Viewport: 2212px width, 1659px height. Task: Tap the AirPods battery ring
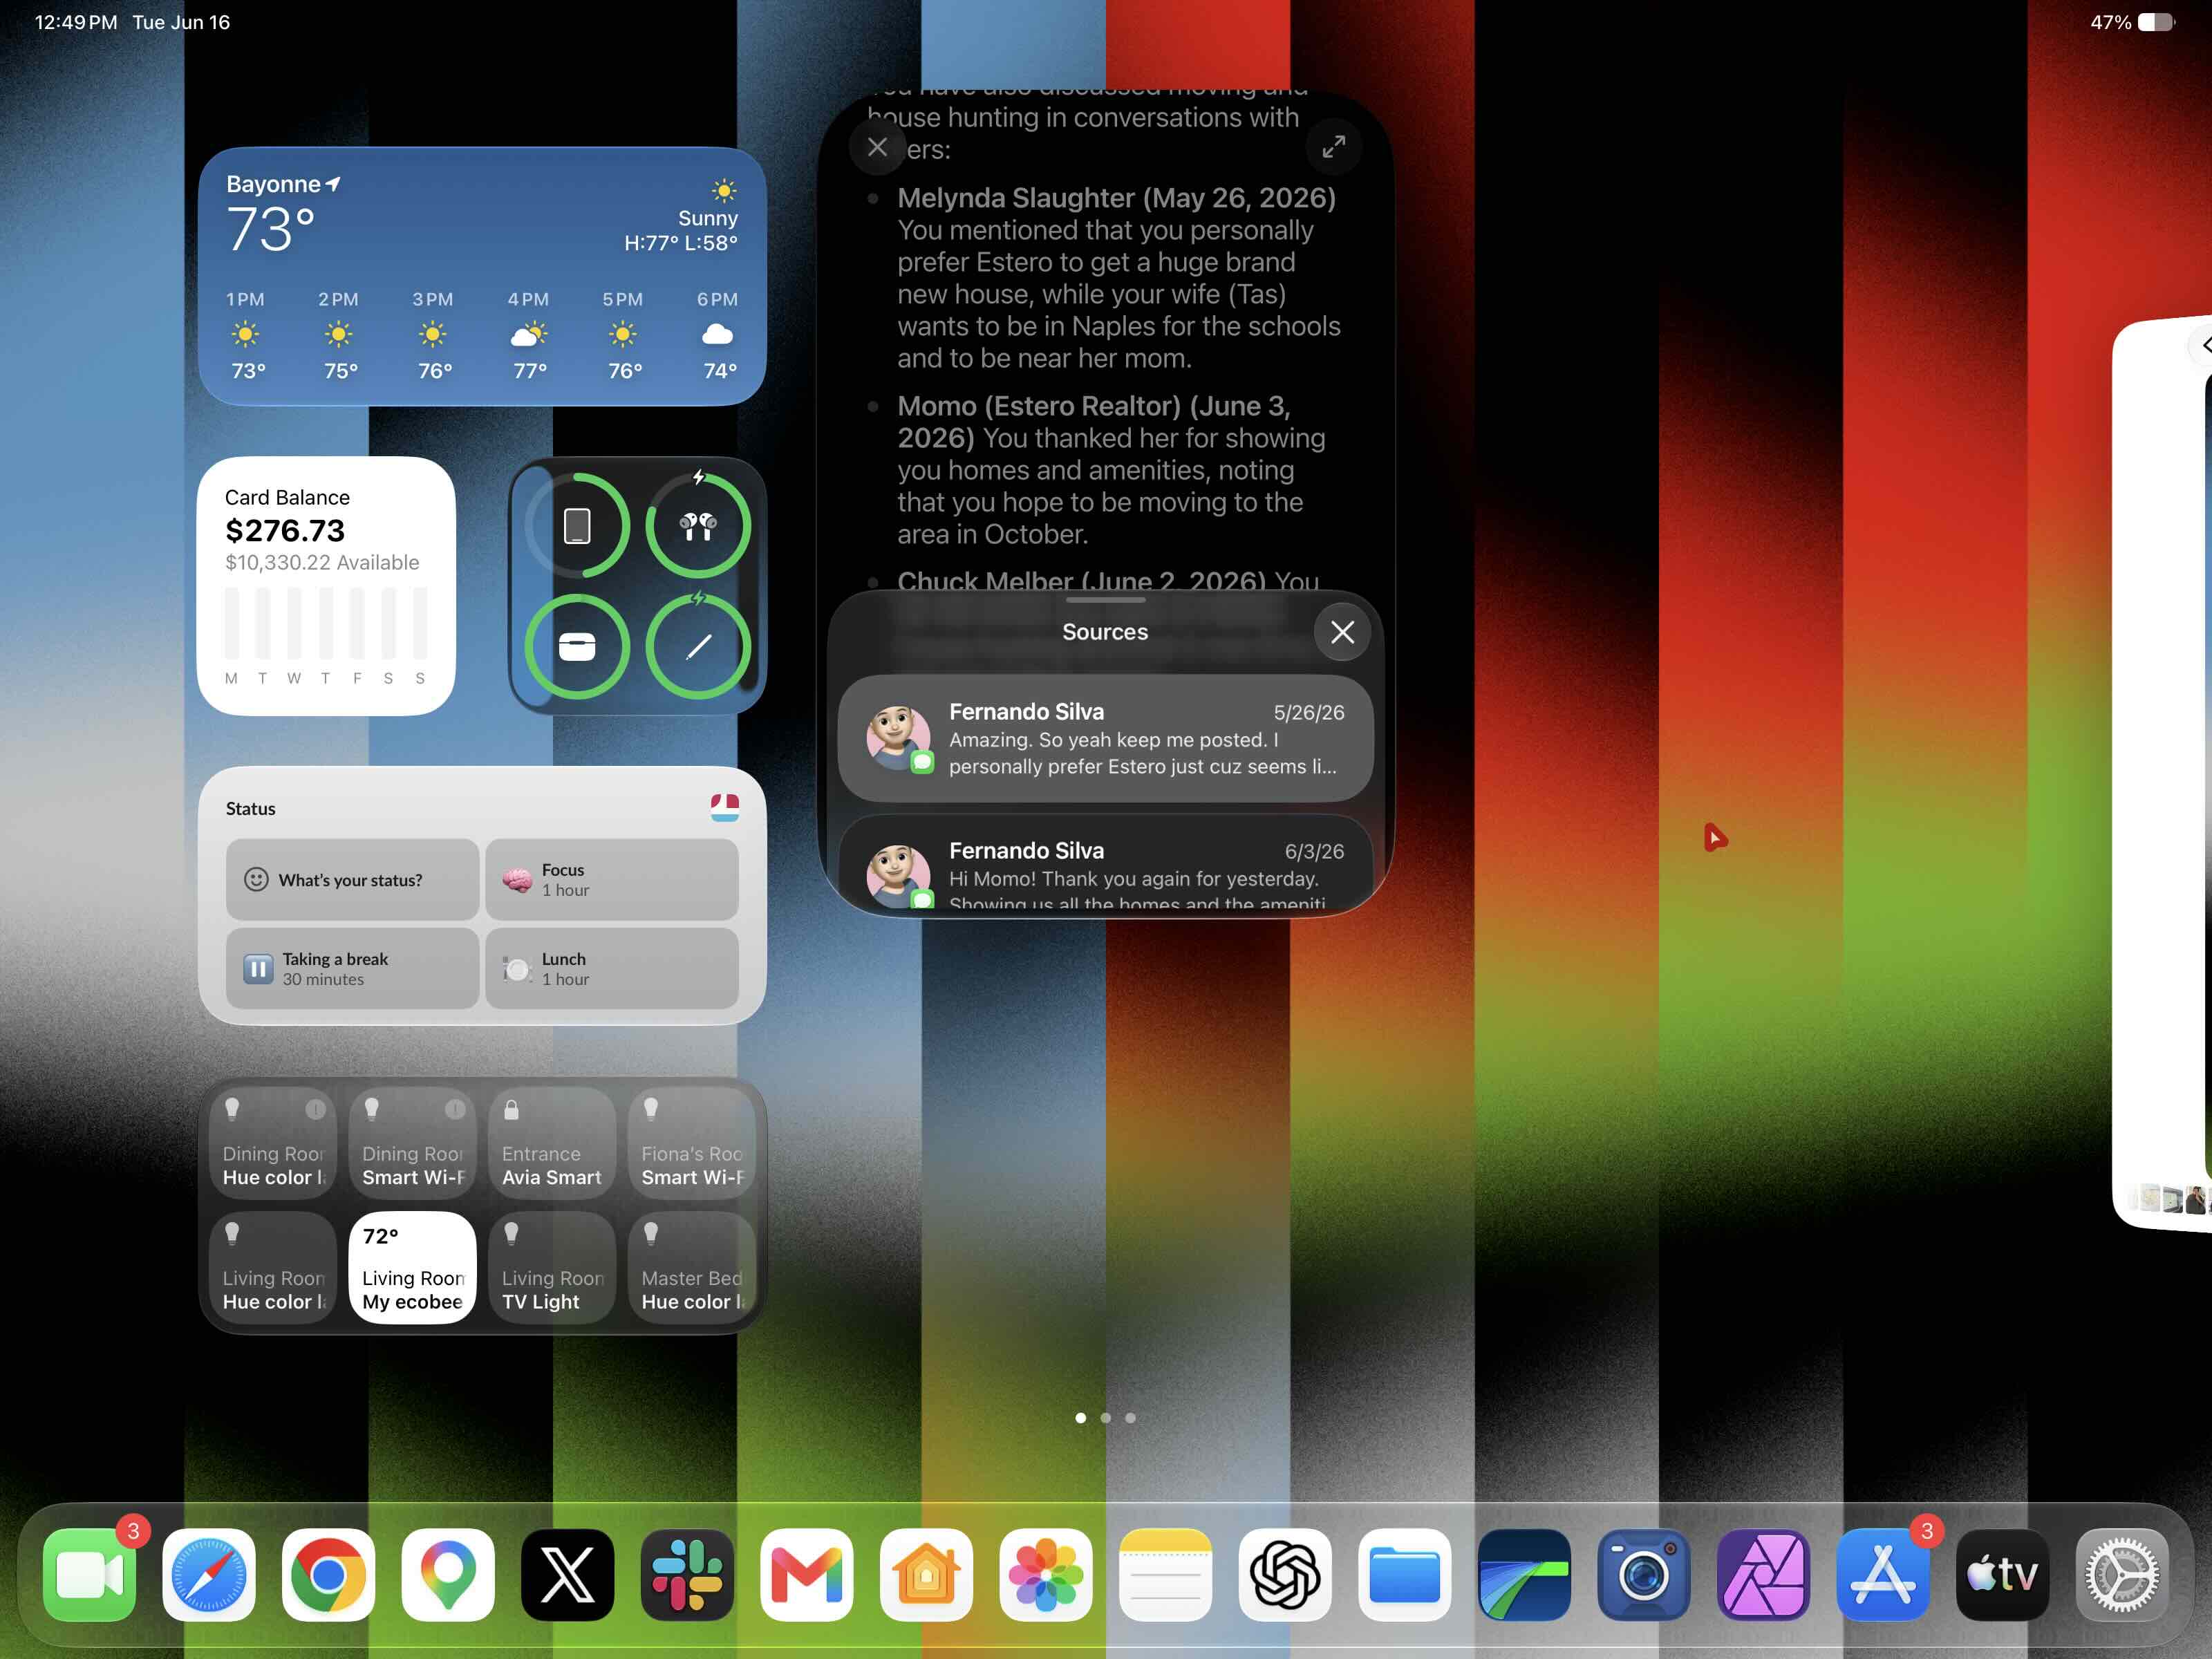[698, 525]
